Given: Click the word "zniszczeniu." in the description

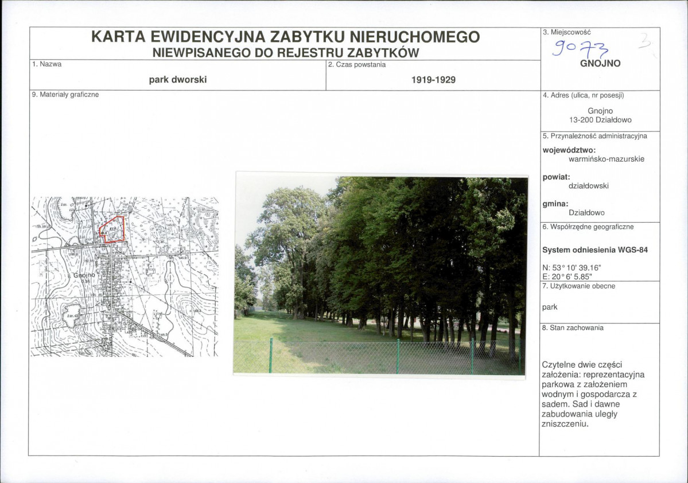Looking at the screenshot, I should [x=565, y=424].
